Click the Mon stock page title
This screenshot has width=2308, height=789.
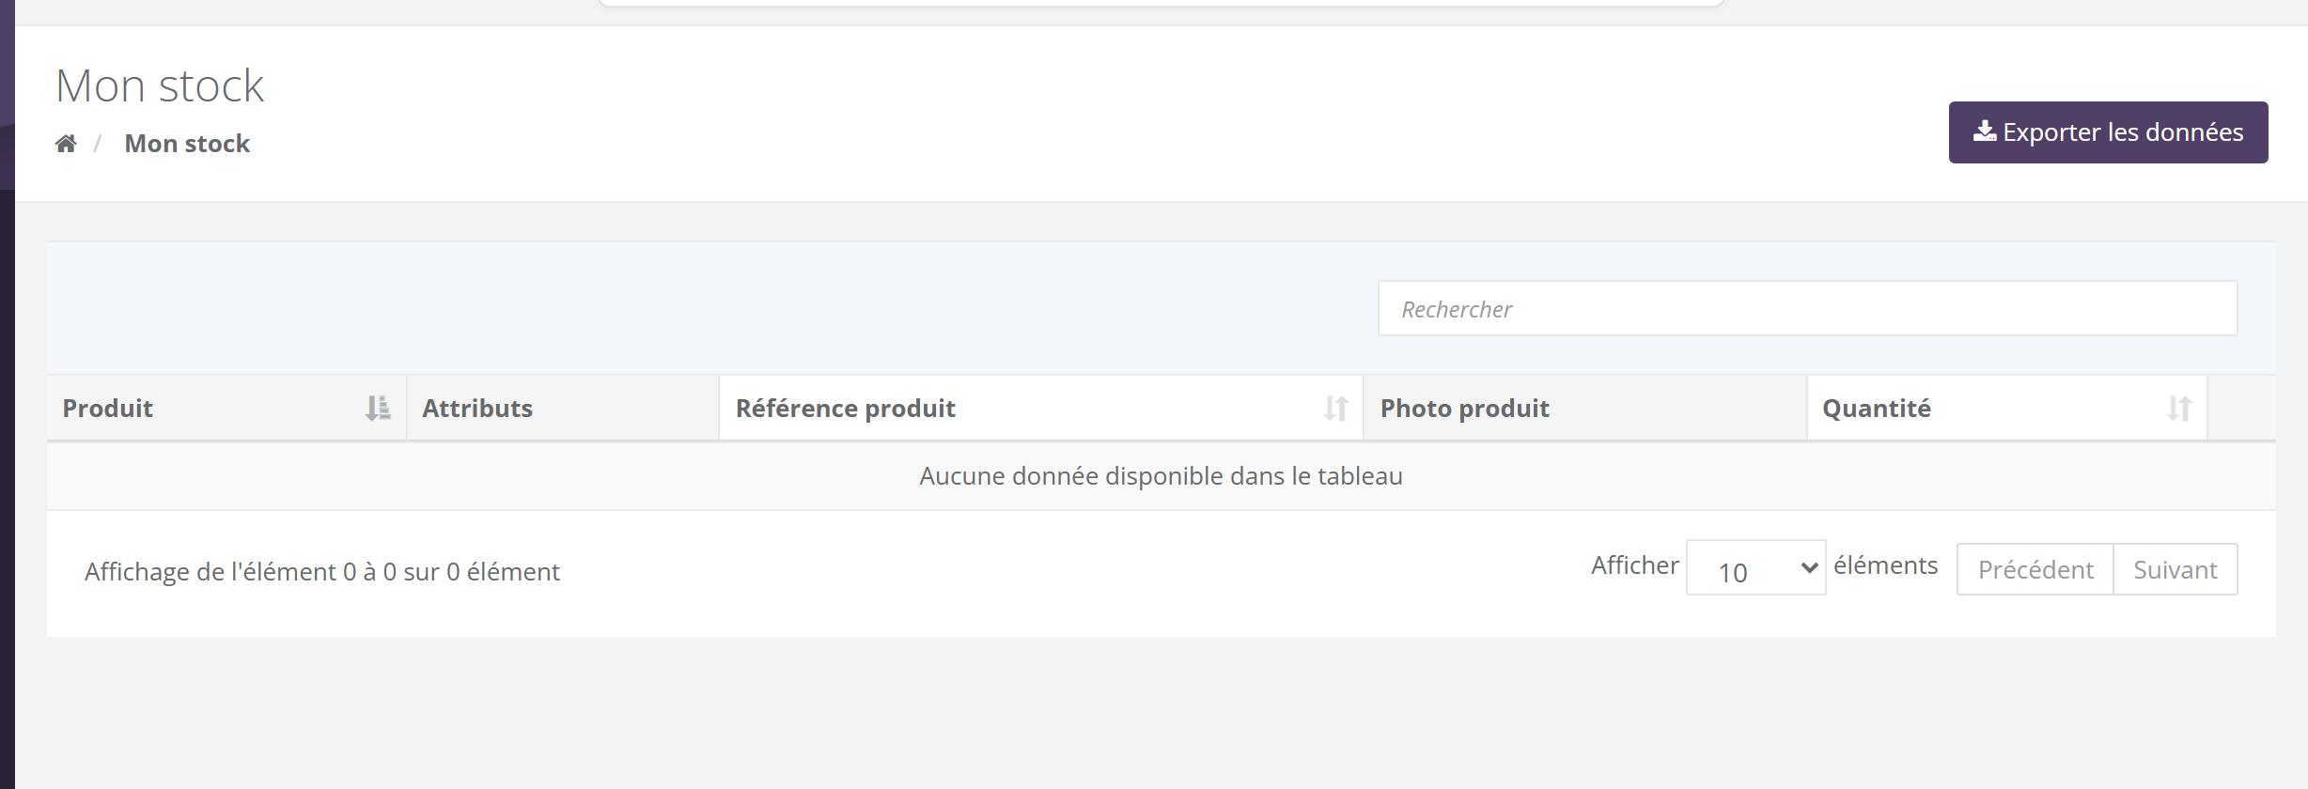[x=160, y=85]
